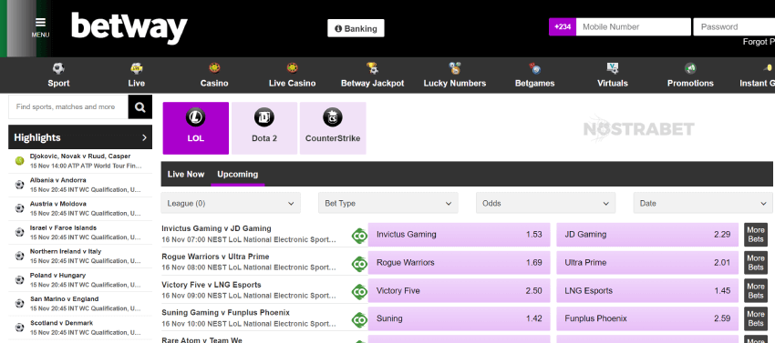Image resolution: width=775 pixels, height=343 pixels.
Task: Bet on Ultra Prime at 2.01
Action: pyautogui.click(x=647, y=263)
